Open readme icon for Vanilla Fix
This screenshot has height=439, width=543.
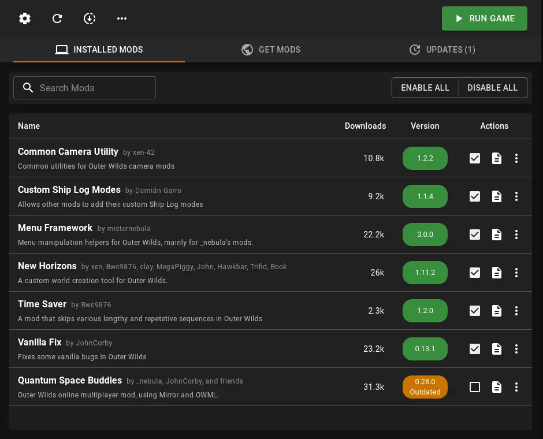(x=497, y=349)
